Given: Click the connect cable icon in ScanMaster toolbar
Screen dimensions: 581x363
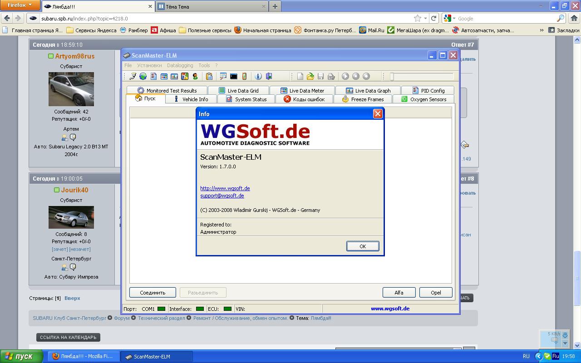Looking at the screenshot, I should pyautogui.click(x=133, y=76).
